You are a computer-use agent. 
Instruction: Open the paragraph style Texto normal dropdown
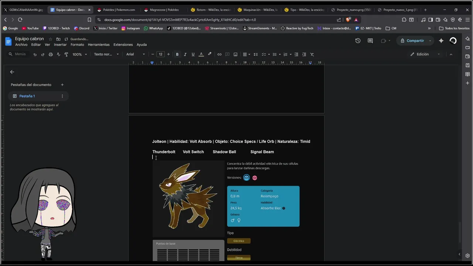pos(106,54)
